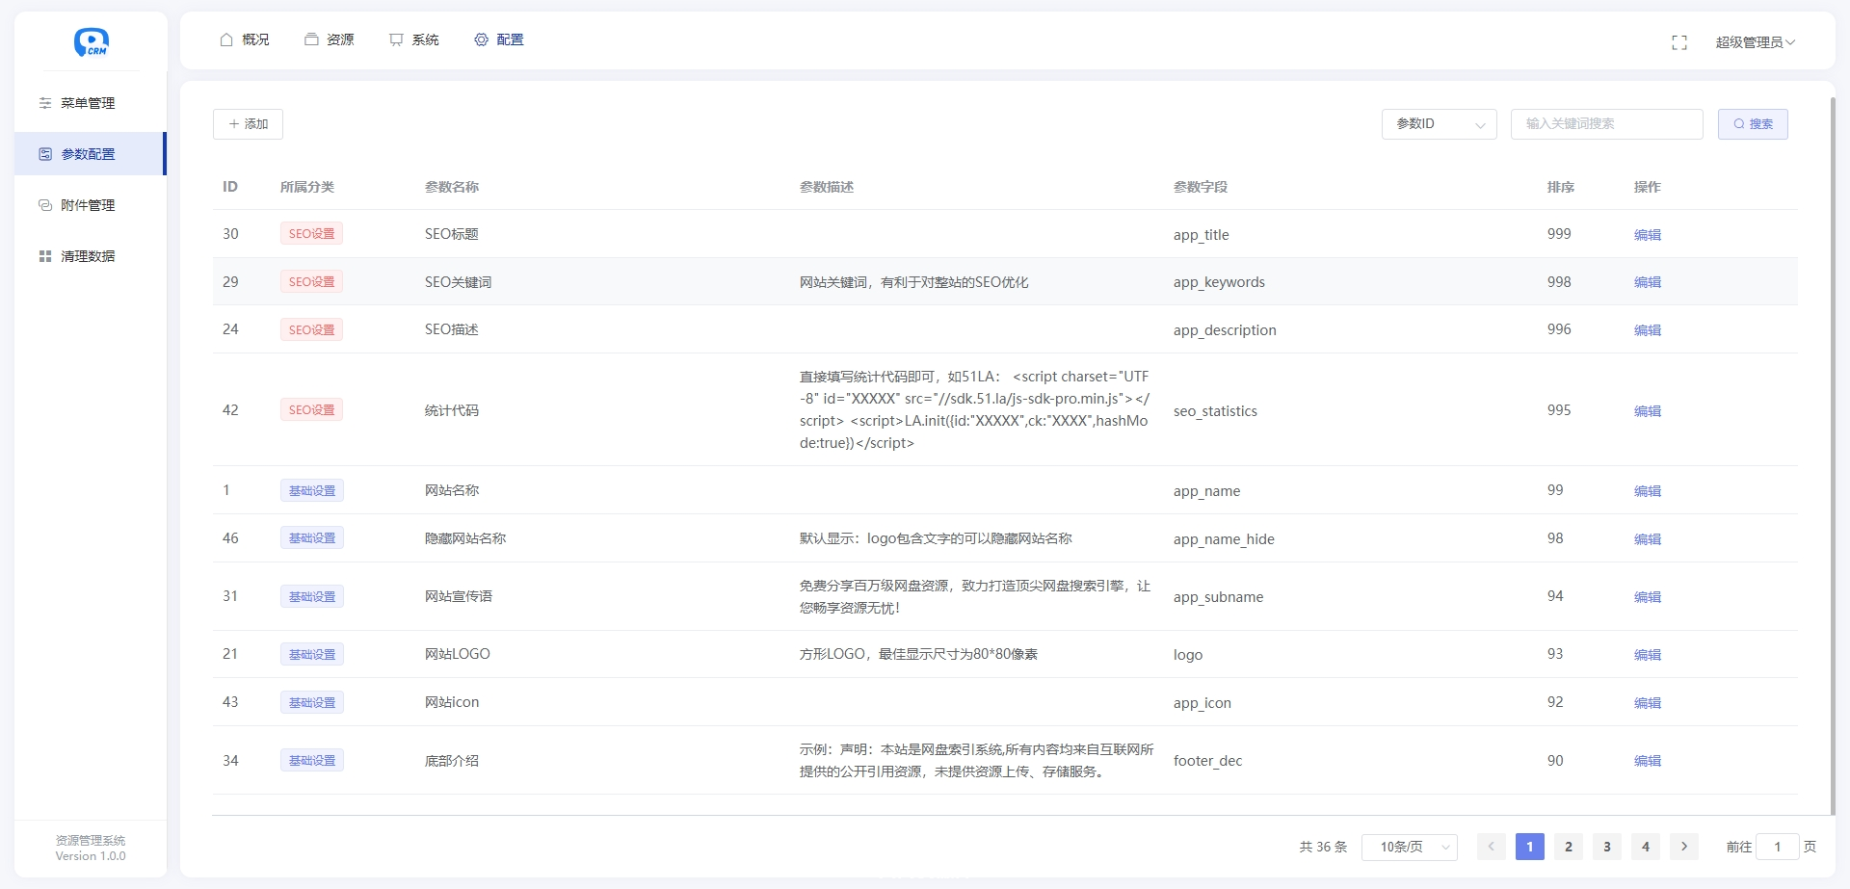Edit the 统计代码 row

click(1648, 411)
